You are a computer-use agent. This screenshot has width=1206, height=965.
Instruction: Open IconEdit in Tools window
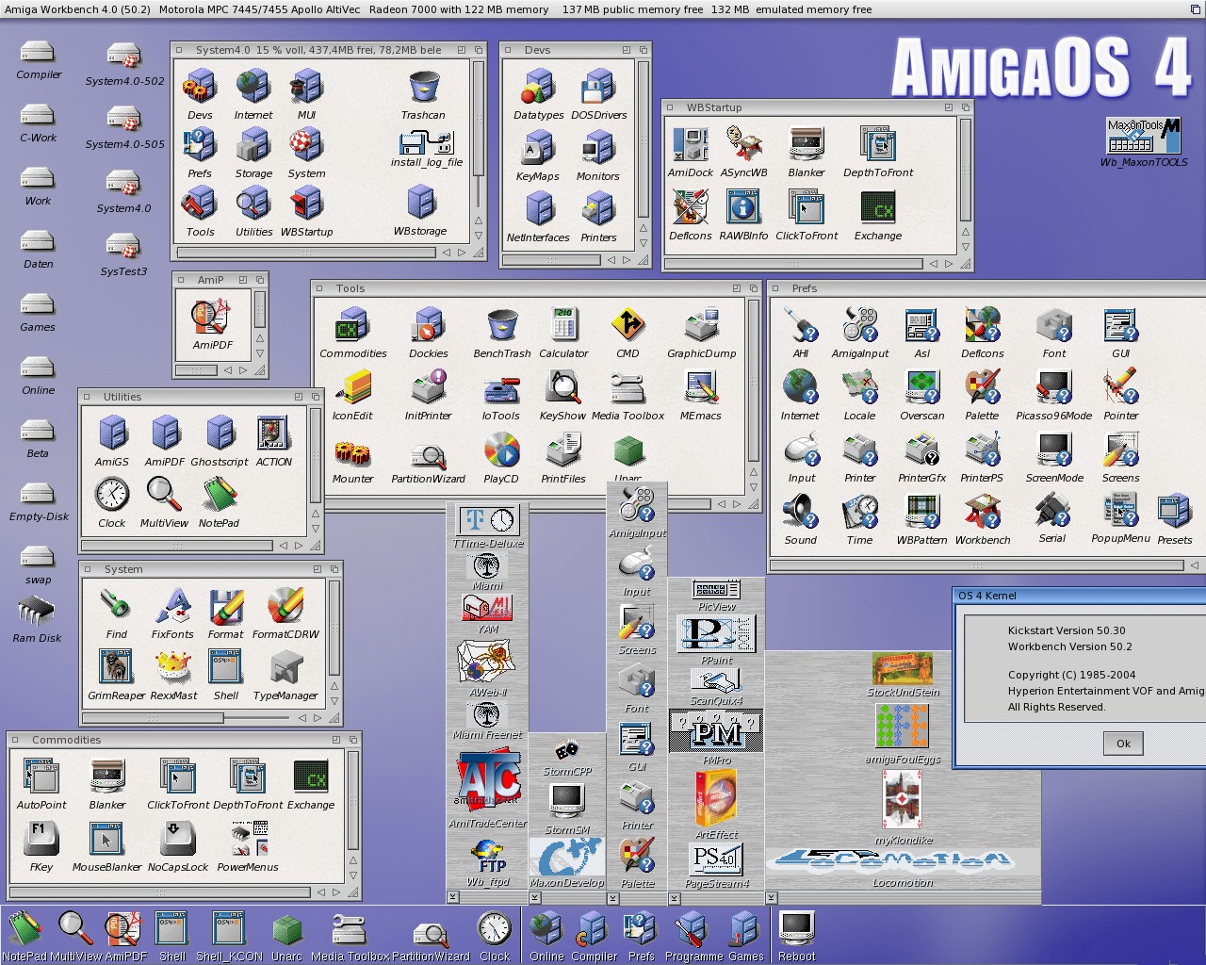click(352, 388)
